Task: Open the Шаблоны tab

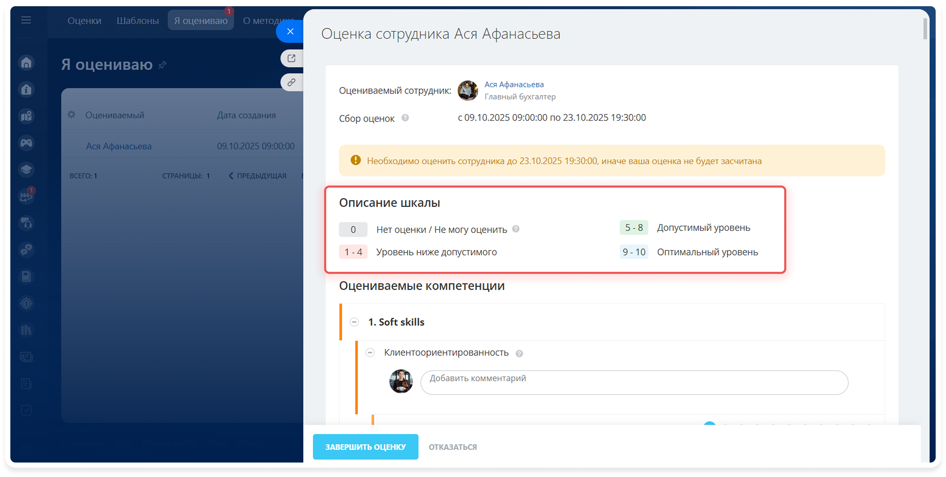Action: coord(138,21)
